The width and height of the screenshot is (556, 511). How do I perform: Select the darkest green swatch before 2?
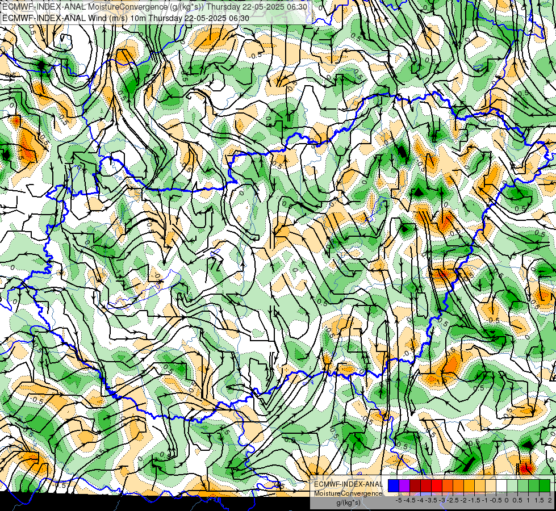tap(545, 486)
